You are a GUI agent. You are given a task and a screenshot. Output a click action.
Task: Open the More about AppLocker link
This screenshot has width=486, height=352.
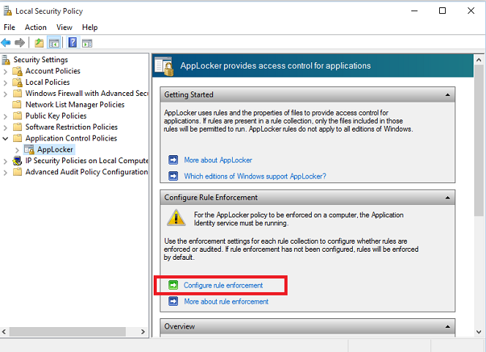(217, 160)
